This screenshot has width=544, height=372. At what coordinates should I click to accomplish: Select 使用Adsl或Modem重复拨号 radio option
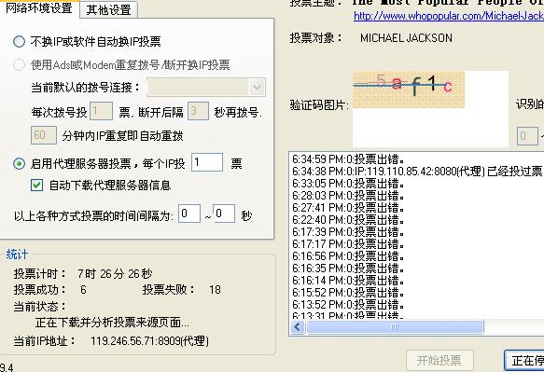[19, 65]
